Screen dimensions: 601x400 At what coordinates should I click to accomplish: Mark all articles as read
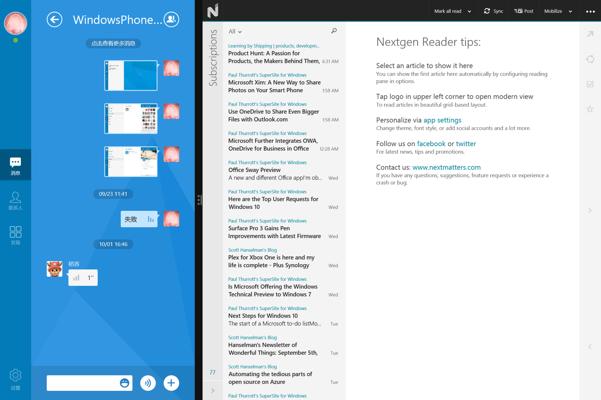[448, 11]
